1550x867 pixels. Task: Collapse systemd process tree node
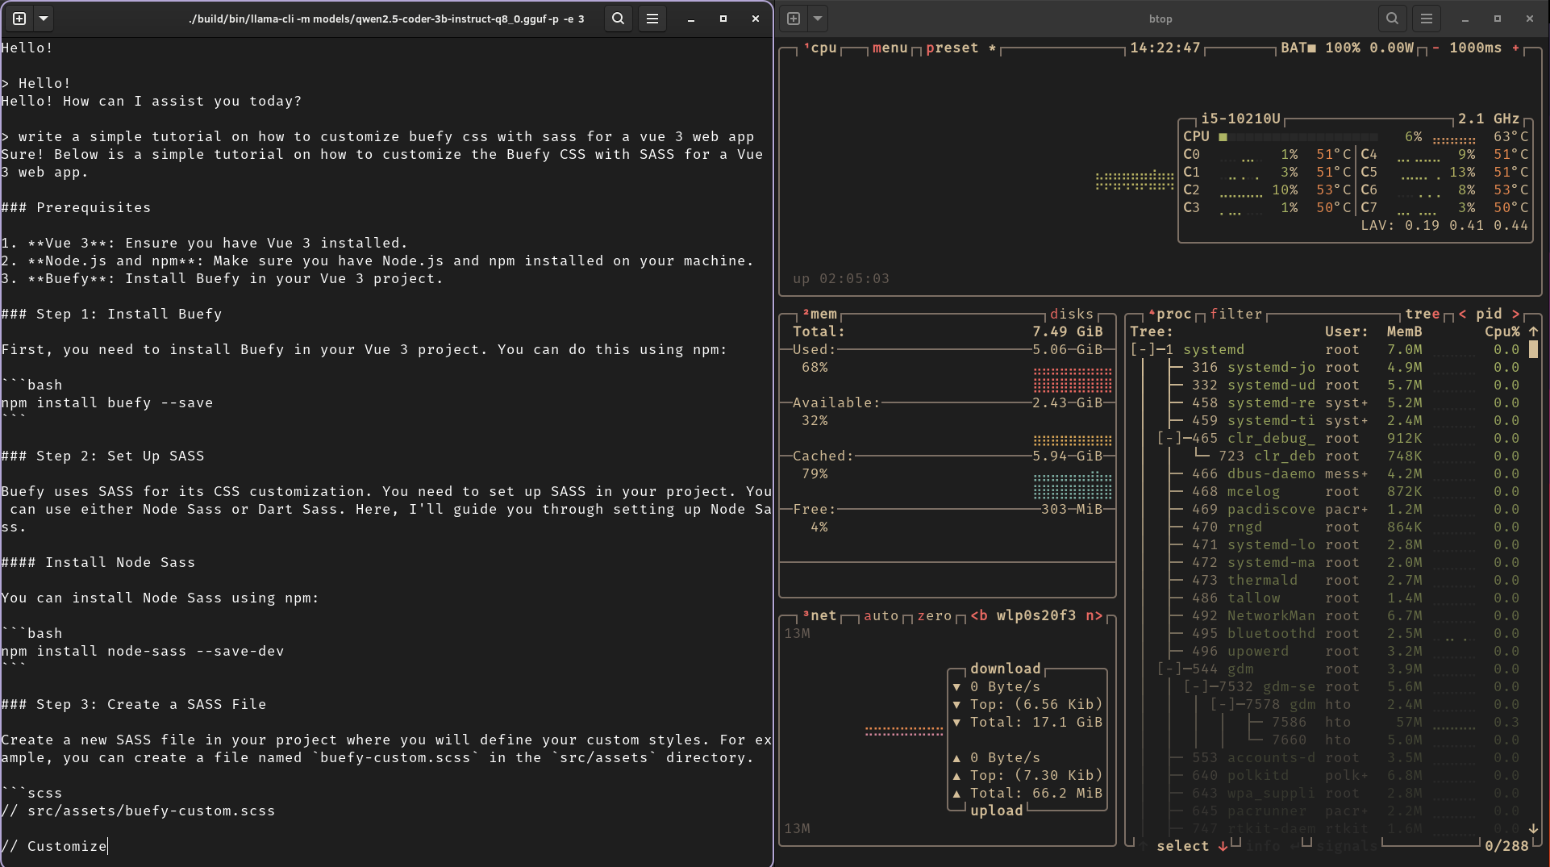pos(1143,349)
